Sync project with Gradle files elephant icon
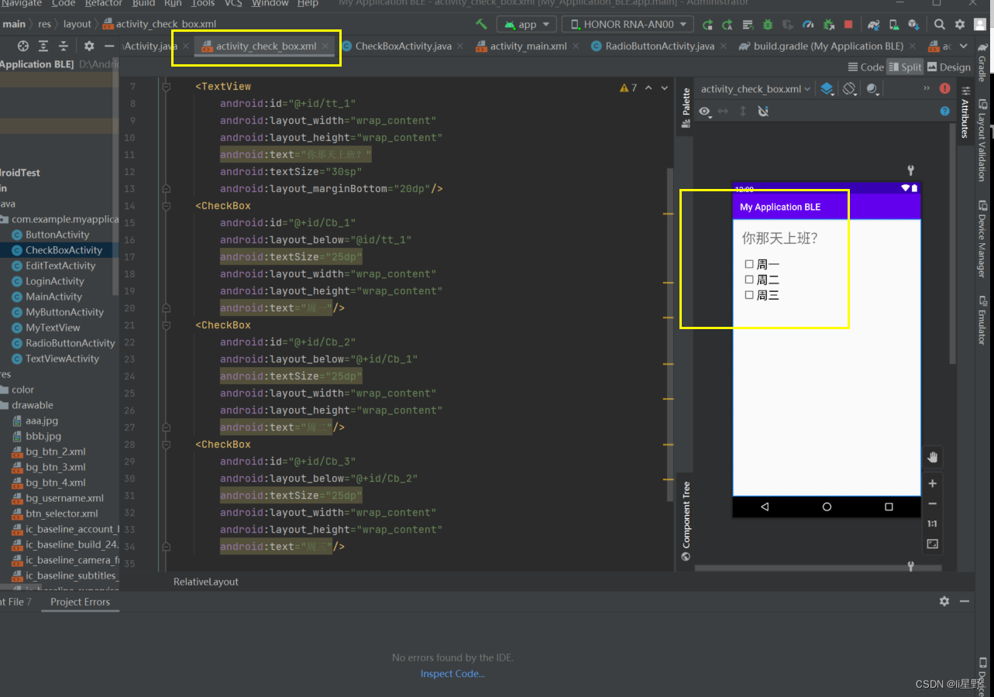This screenshot has width=994, height=697. (873, 25)
